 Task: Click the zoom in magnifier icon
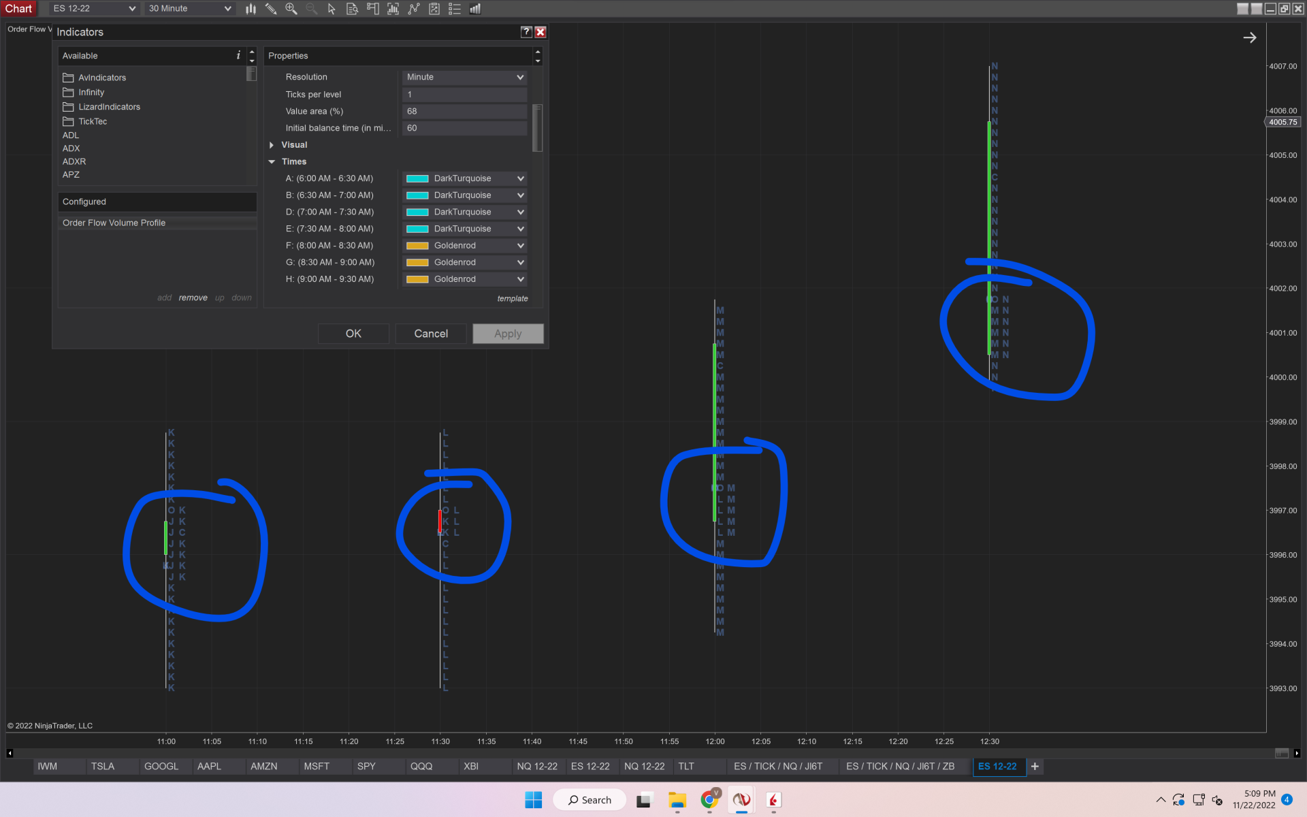pos(291,9)
